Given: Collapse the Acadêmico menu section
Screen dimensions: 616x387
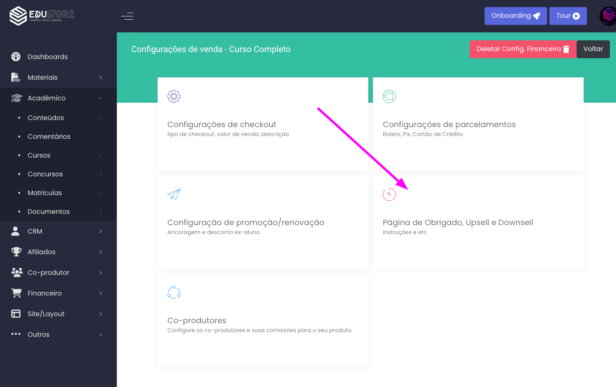Looking at the screenshot, I should click(x=100, y=98).
